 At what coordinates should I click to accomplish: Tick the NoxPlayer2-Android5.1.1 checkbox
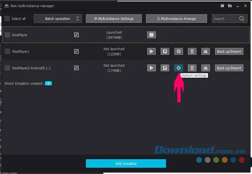(7, 68)
